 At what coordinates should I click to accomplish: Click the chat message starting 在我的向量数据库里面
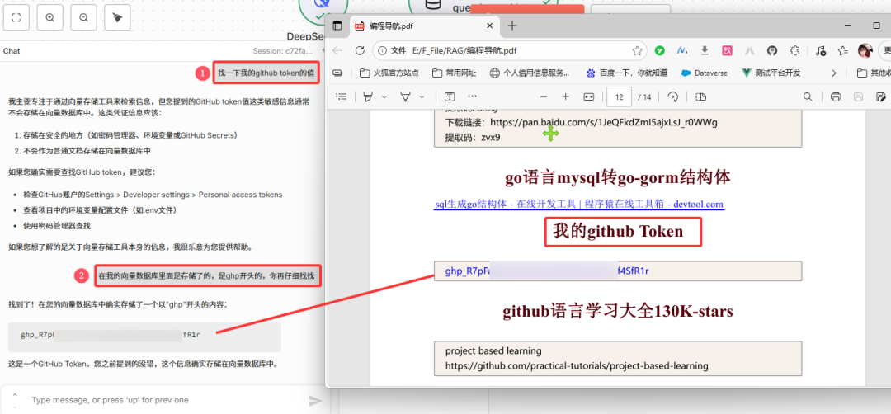click(206, 276)
